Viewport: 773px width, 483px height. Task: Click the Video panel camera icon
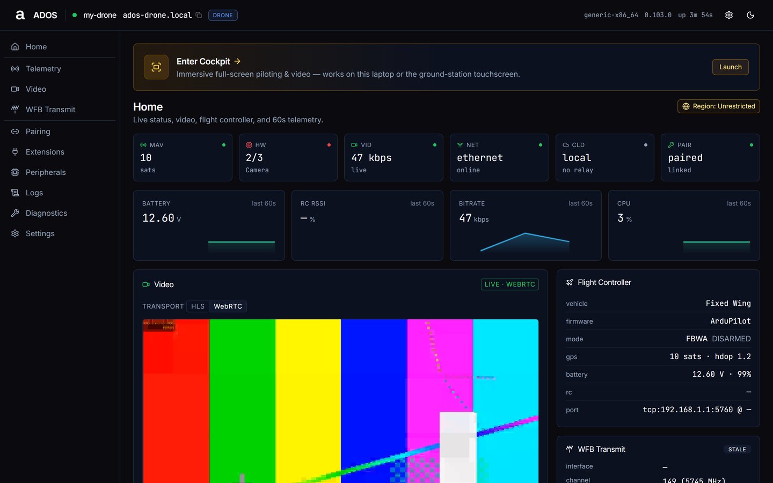click(x=146, y=284)
